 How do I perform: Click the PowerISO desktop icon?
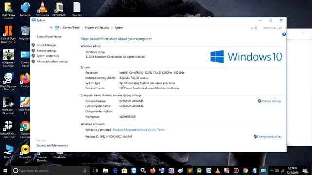tap(25, 152)
